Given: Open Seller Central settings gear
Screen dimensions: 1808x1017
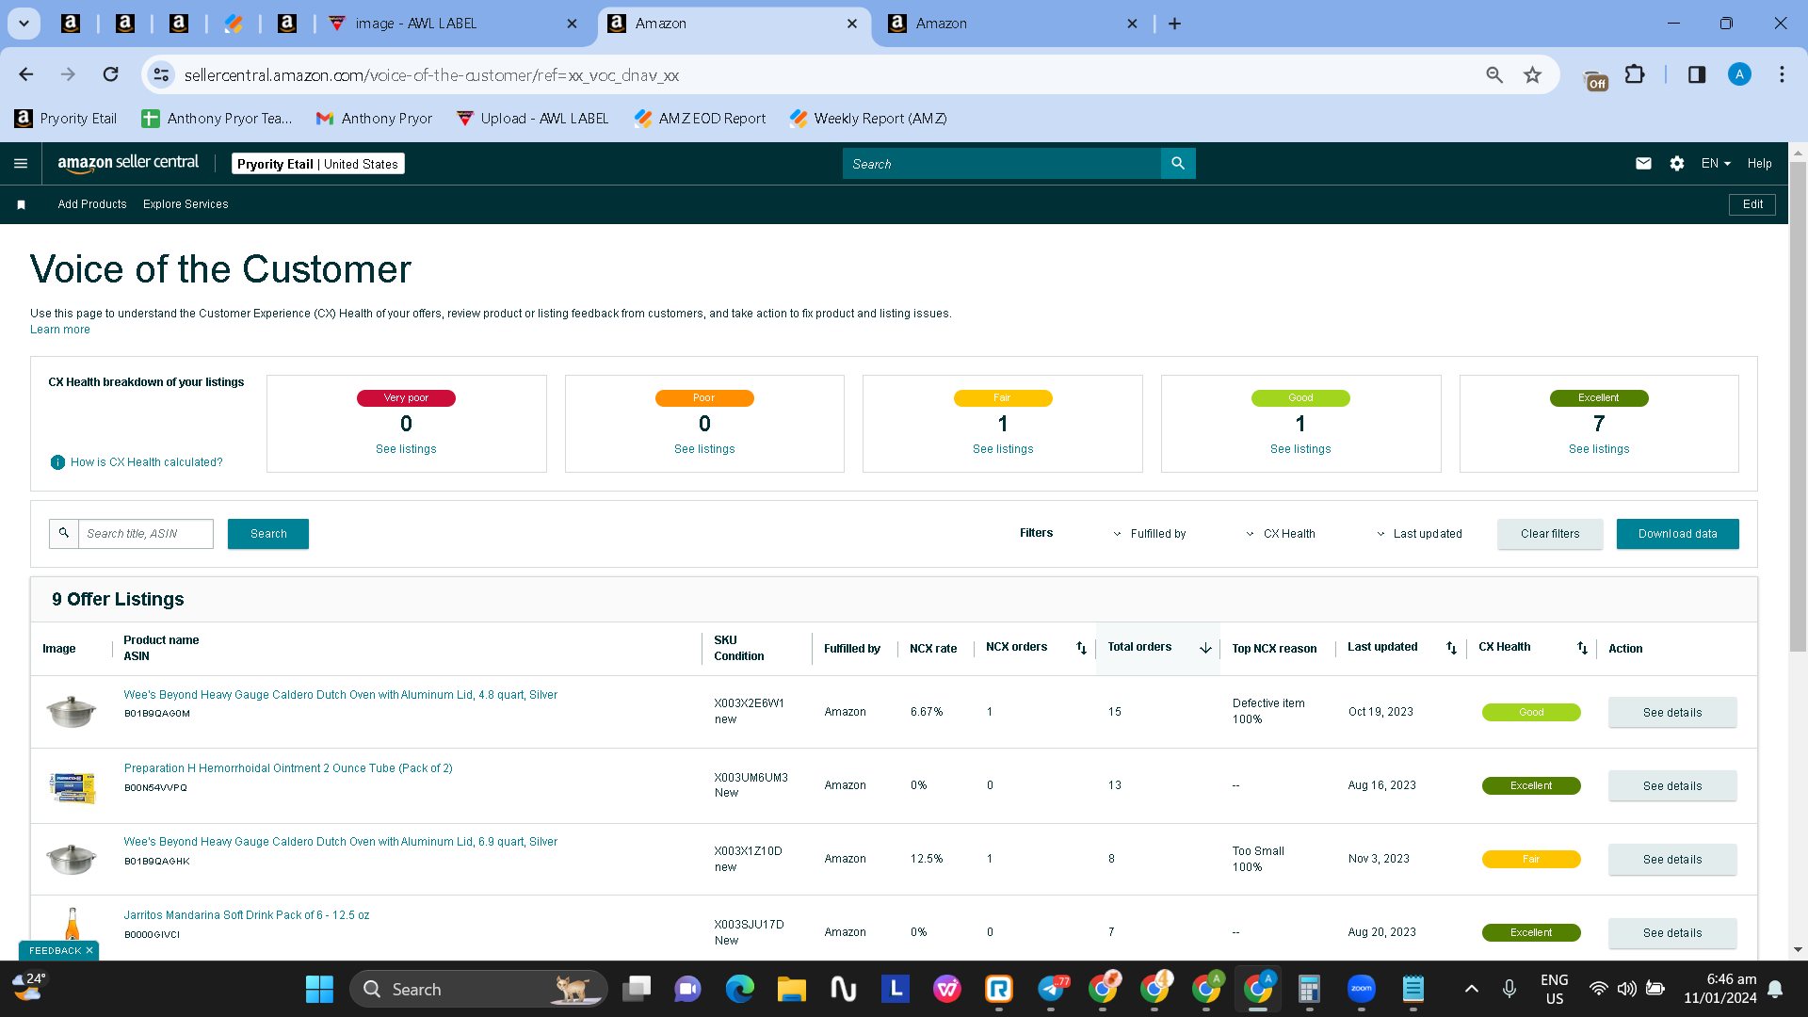Looking at the screenshot, I should click(x=1677, y=164).
